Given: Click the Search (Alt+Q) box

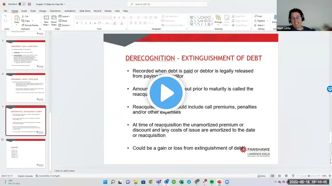Looking at the screenshot, I should point(167,4).
